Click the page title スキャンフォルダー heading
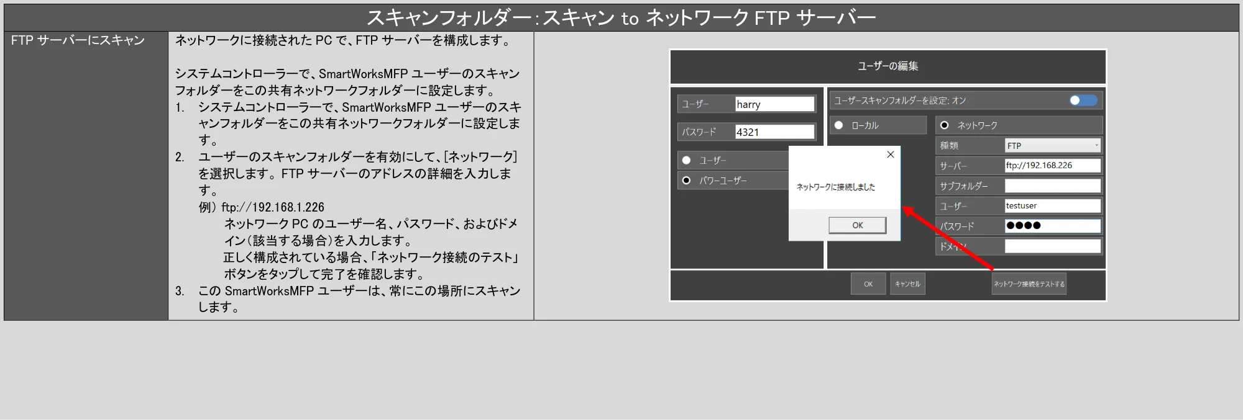This screenshot has width=1243, height=420. [621, 18]
